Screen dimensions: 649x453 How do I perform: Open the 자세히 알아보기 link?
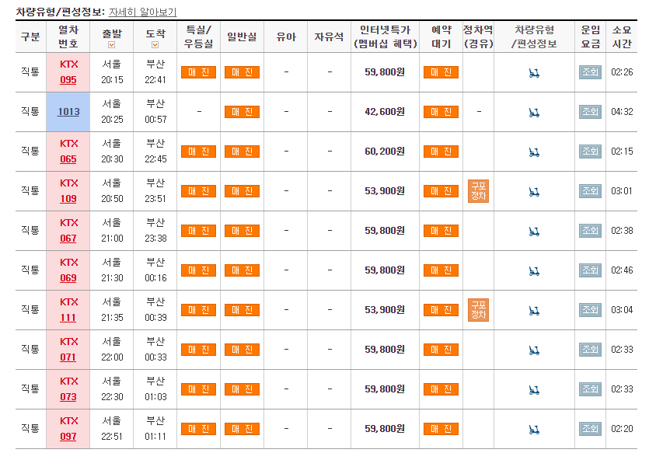(x=142, y=12)
